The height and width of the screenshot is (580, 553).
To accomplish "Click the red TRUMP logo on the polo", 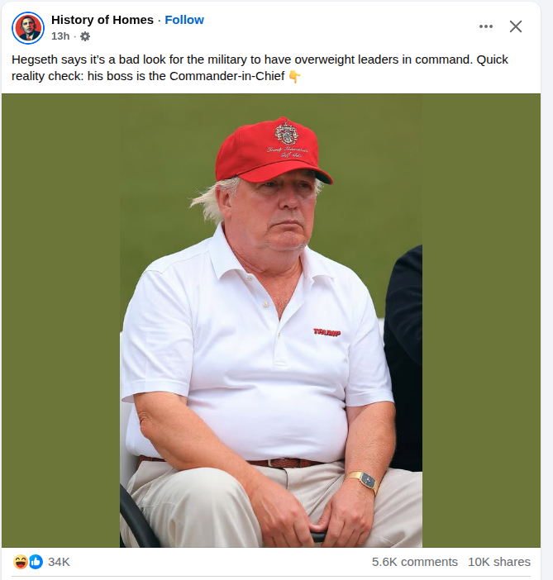I will coord(327,332).
